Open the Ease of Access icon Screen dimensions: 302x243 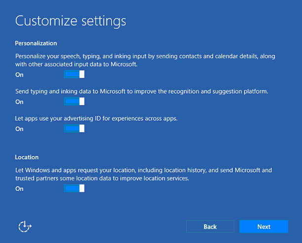coord(25,226)
